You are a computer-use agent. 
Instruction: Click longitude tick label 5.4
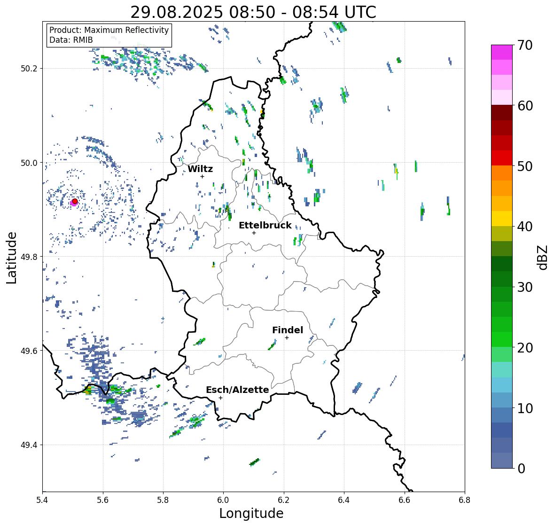42,500
